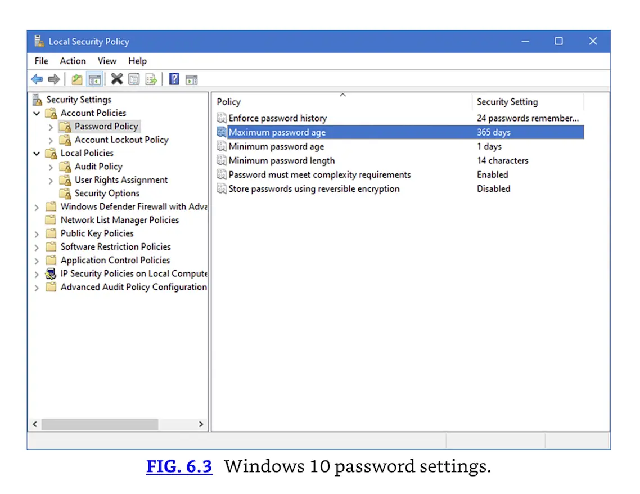Open Properties from the toolbar icon

pyautogui.click(x=134, y=79)
